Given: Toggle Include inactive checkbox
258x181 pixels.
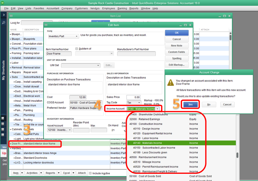Looking at the screenshot, I should [90, 173].
